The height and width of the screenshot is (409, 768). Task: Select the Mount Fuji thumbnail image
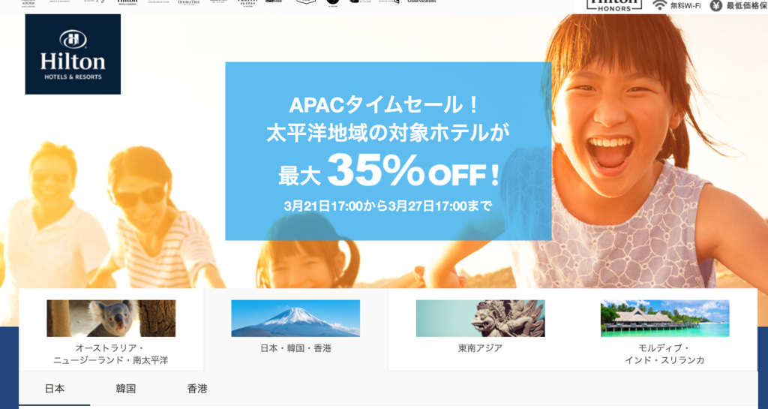pyautogui.click(x=295, y=318)
